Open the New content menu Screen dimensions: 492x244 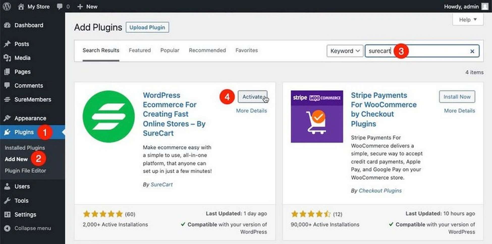pos(87,7)
